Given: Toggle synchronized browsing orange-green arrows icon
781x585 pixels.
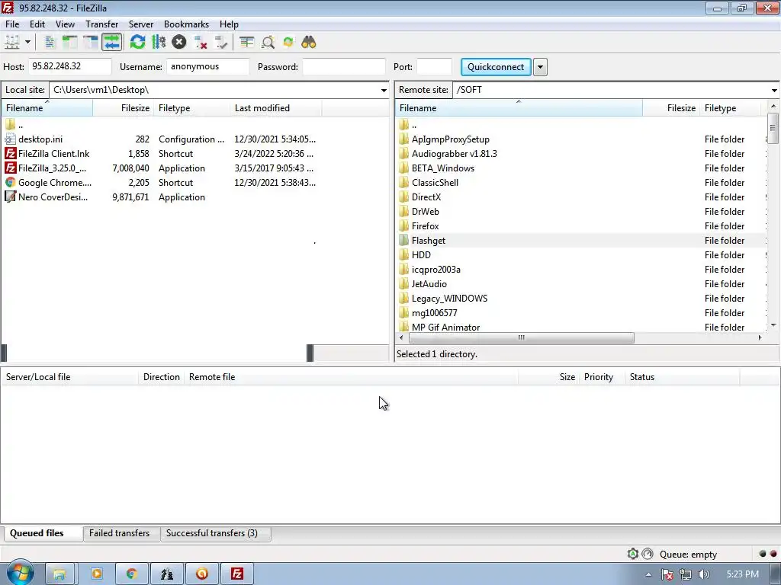Looking at the screenshot, I should tap(288, 43).
